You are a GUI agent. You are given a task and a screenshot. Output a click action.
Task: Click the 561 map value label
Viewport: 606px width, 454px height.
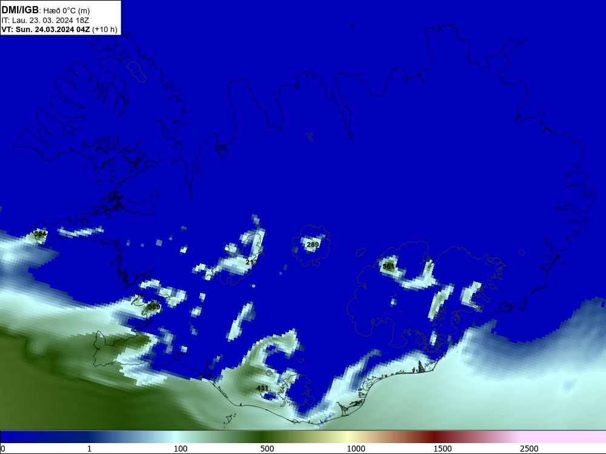388,266
